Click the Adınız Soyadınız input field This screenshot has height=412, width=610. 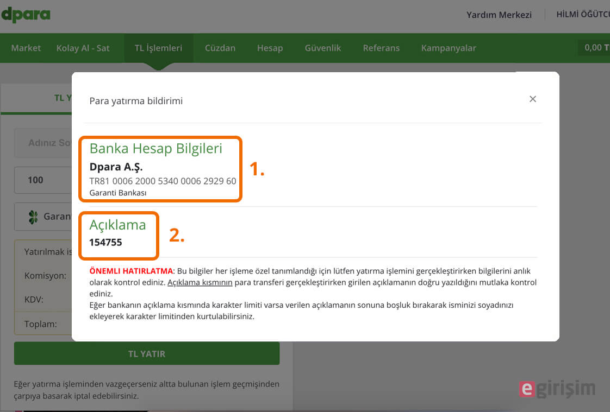point(43,143)
